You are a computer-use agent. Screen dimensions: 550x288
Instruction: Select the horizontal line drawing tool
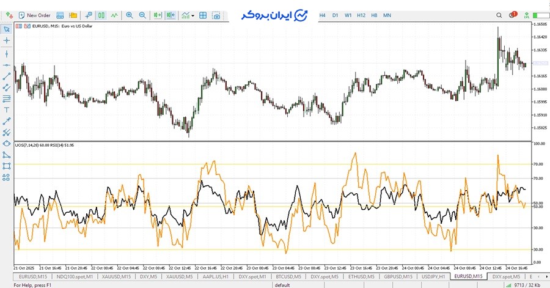(x=7, y=65)
